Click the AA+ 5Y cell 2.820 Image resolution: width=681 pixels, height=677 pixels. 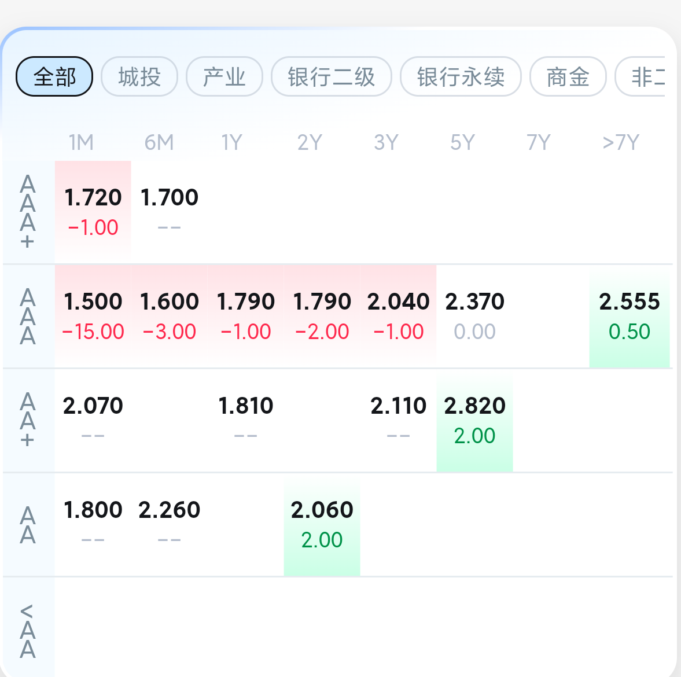pos(474,420)
